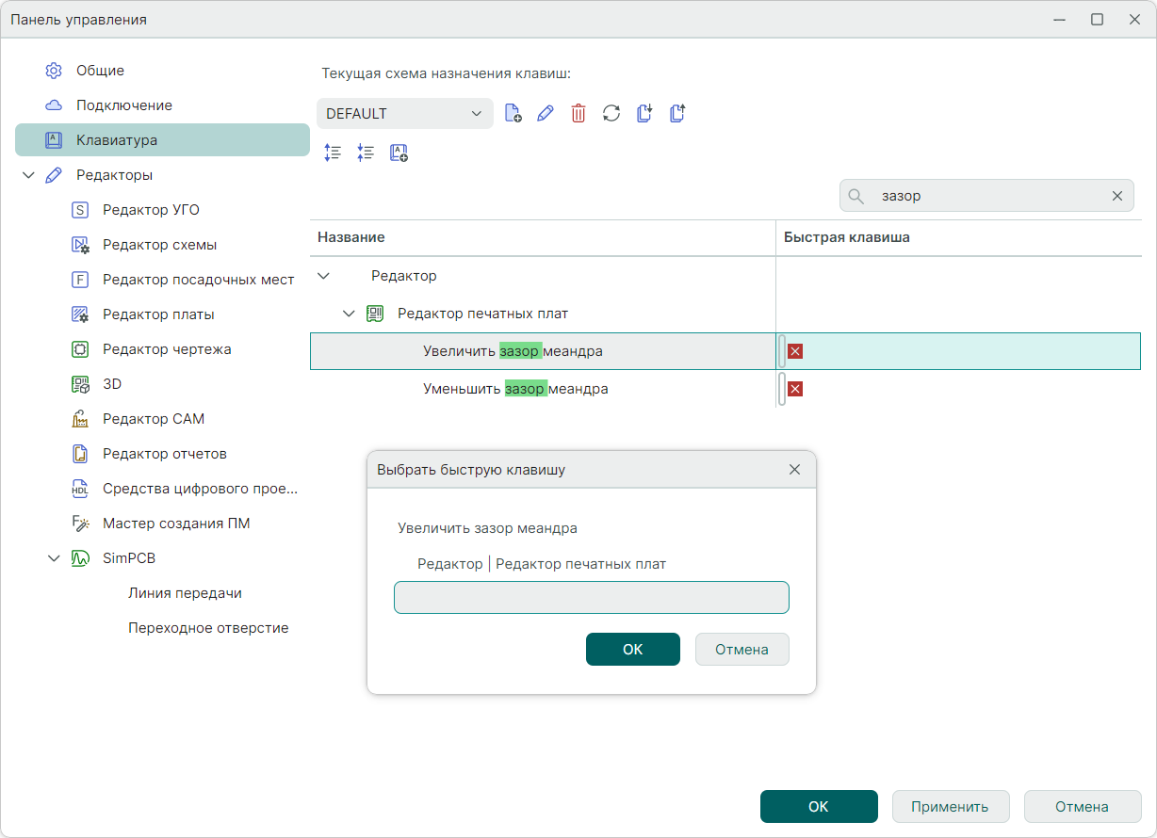Focus the hotkey input field in the dialog
Screen dimensions: 1157x838
click(x=591, y=598)
